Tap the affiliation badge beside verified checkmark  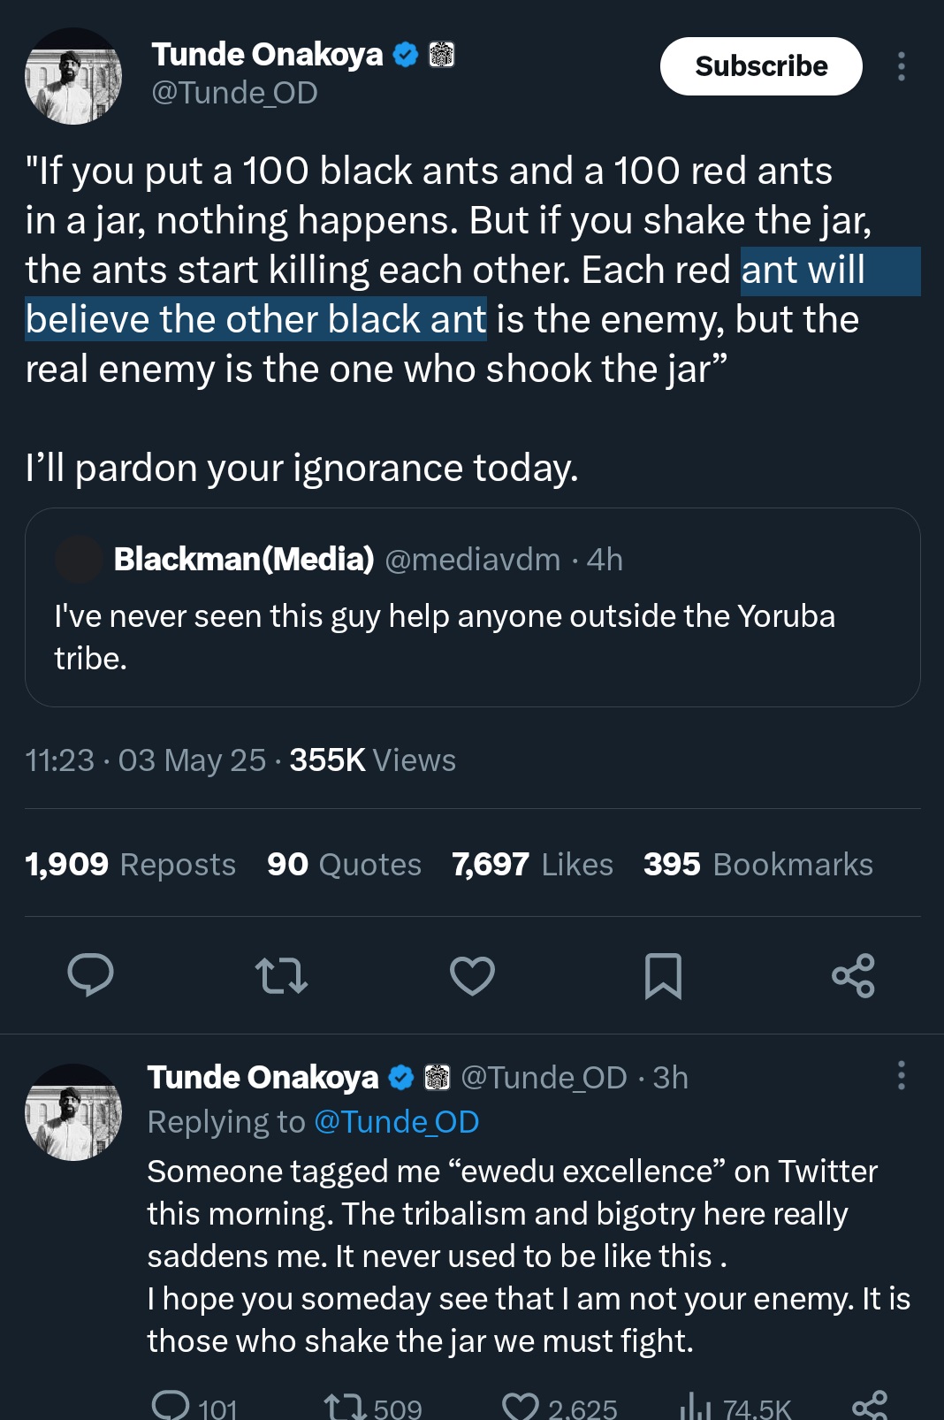pyautogui.click(x=441, y=55)
